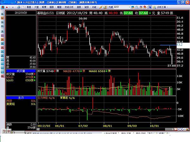190x142 pixels.
Task: Click the 37.60 low price label on chart
Action: [172, 66]
